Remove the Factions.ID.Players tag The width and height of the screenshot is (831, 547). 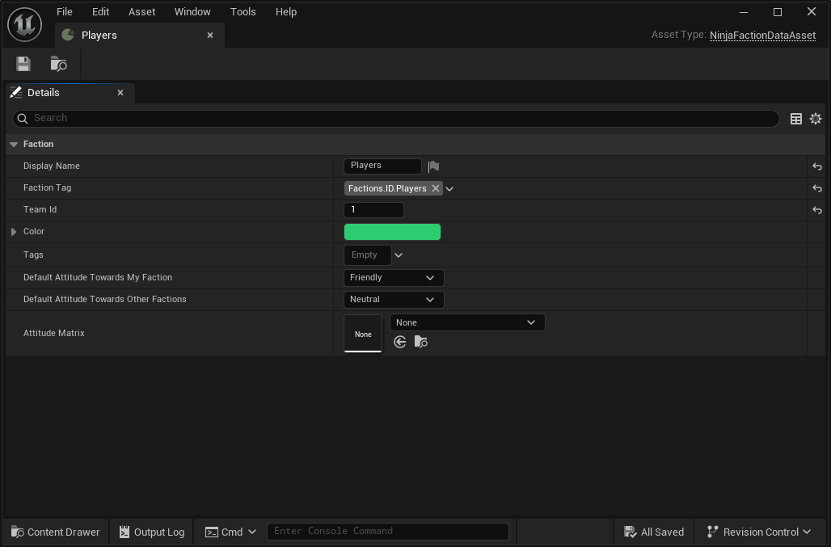coord(436,188)
